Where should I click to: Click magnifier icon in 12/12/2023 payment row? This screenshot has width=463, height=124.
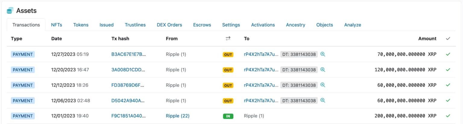click(323, 85)
